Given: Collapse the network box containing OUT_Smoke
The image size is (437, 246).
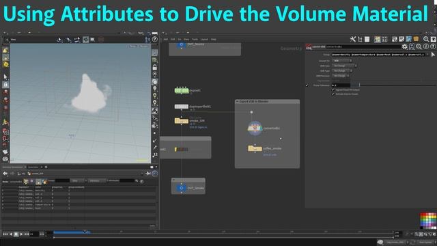Looking at the screenshot, I should [x=173, y=180].
